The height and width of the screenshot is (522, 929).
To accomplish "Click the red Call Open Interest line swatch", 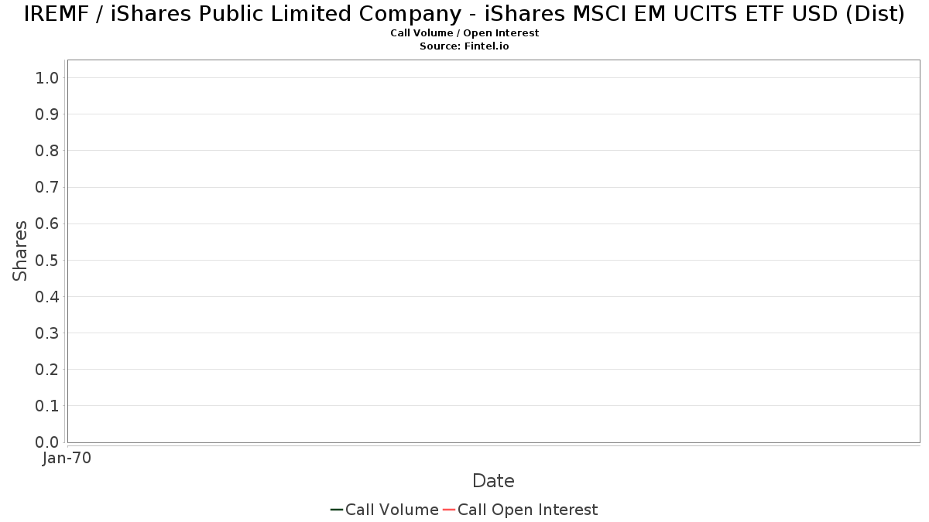I will click(x=448, y=510).
